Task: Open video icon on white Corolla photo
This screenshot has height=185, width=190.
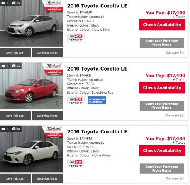Action: [x=3, y=129]
